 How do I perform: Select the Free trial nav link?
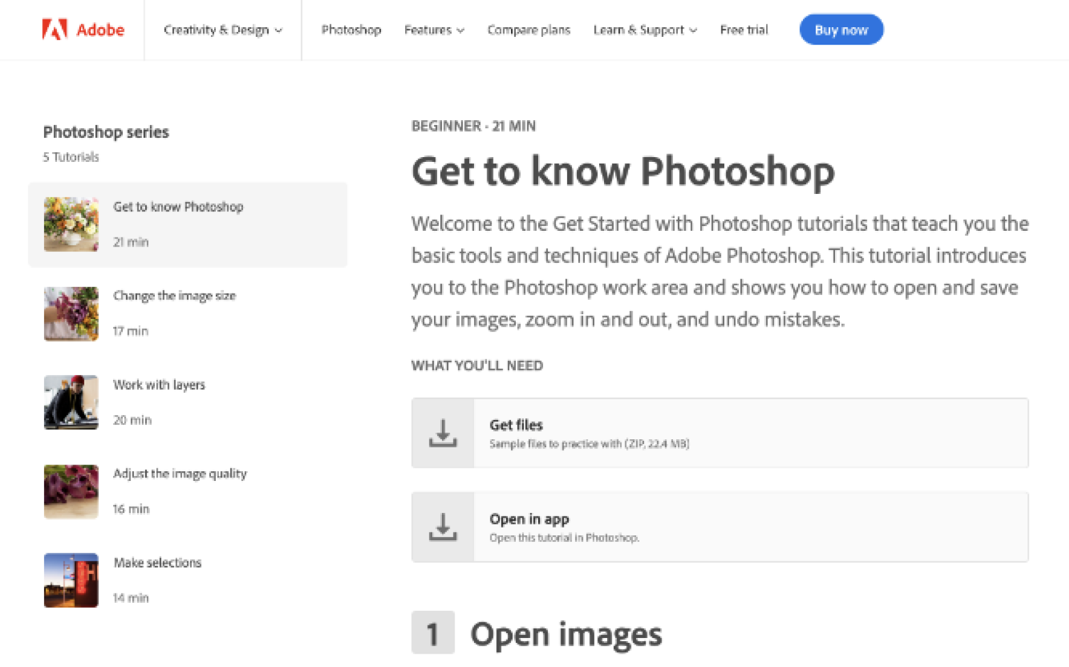(x=744, y=30)
